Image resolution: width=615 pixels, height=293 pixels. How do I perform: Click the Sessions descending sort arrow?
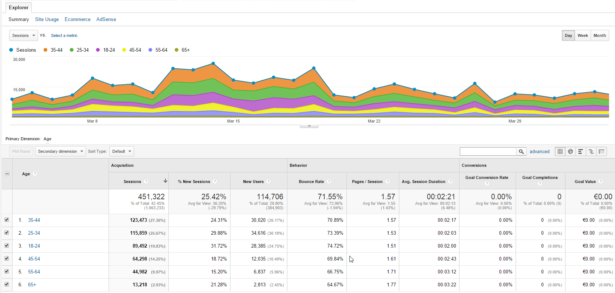pyautogui.click(x=165, y=181)
